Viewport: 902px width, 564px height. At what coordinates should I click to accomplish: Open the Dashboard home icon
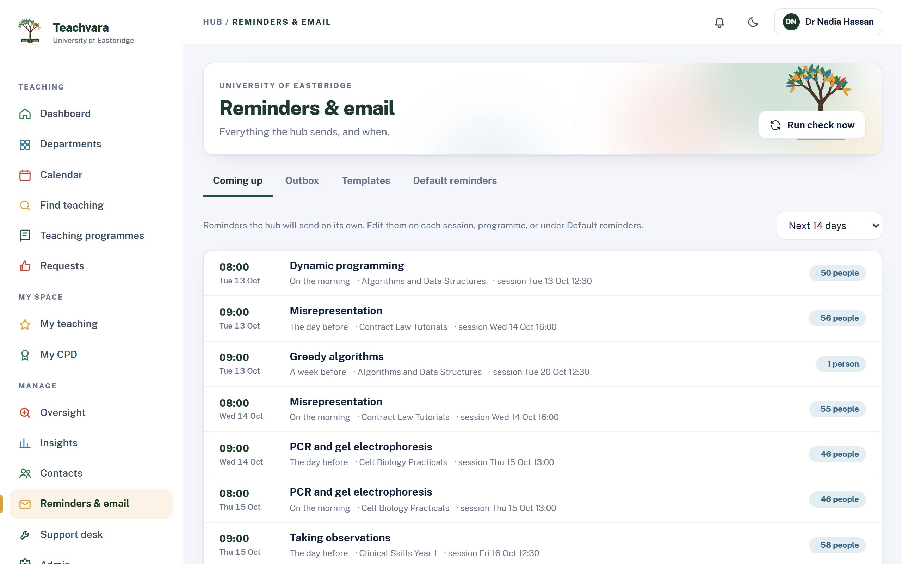pyautogui.click(x=25, y=114)
